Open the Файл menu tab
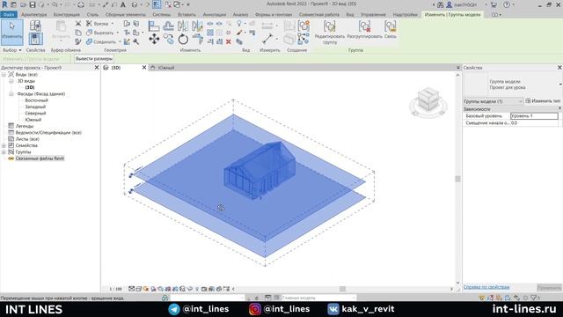The image size is (563, 317). pos(9,15)
